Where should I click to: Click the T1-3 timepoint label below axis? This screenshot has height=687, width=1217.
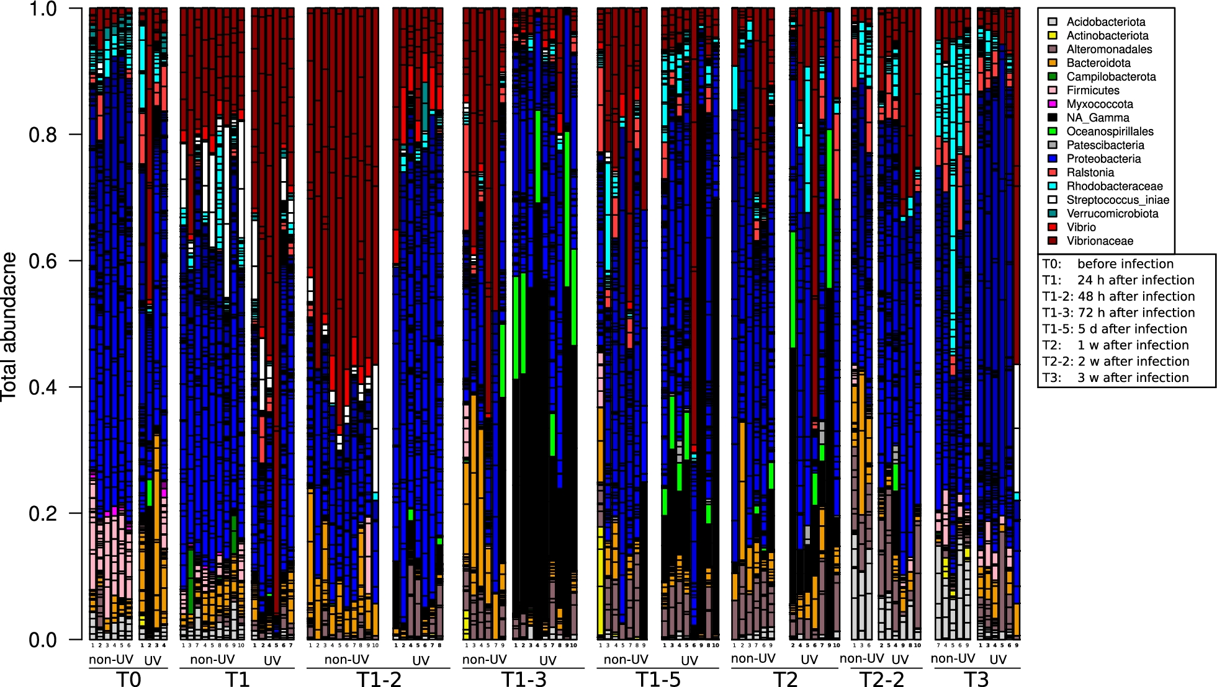524,679
